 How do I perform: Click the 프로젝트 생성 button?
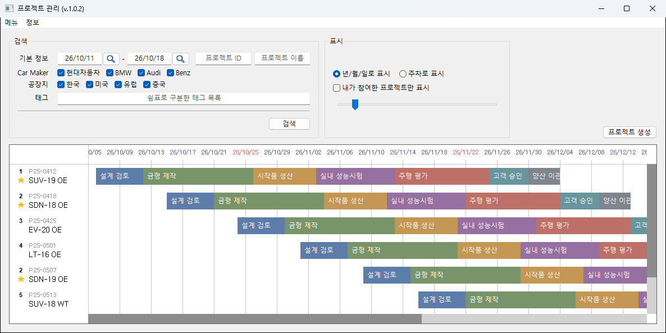[x=629, y=132]
